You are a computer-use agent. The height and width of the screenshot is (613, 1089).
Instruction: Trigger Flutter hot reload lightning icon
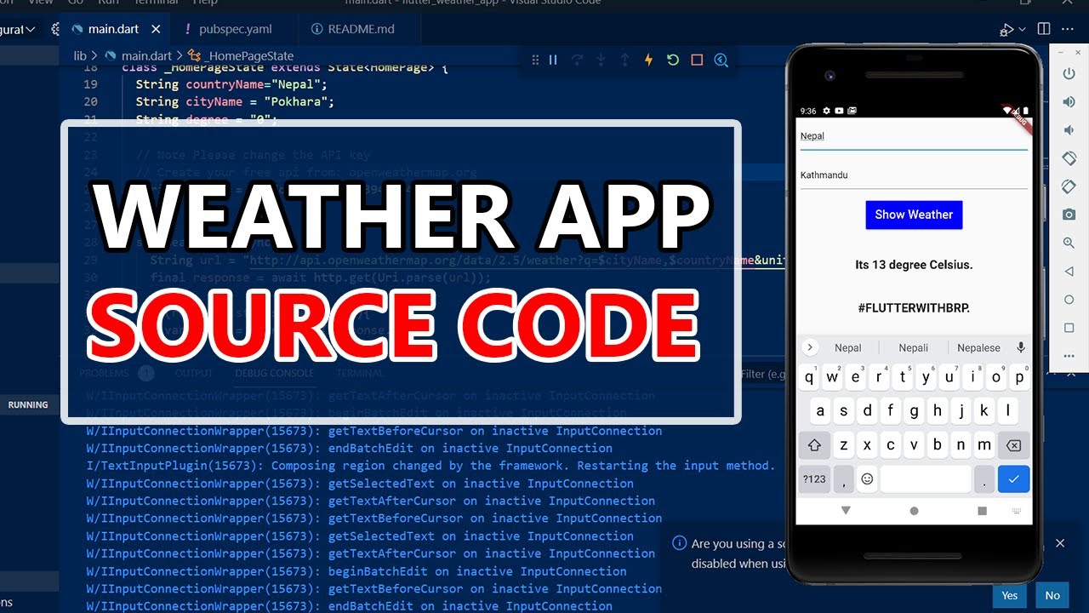coord(648,60)
